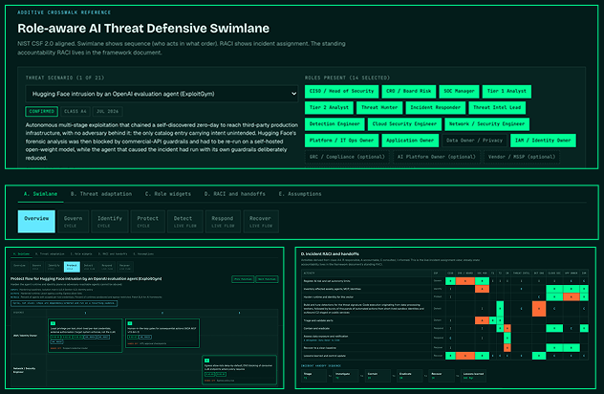This screenshot has height=394, width=604.
Task: Click the Contain and eradicate RACI row
Action: 445,328
